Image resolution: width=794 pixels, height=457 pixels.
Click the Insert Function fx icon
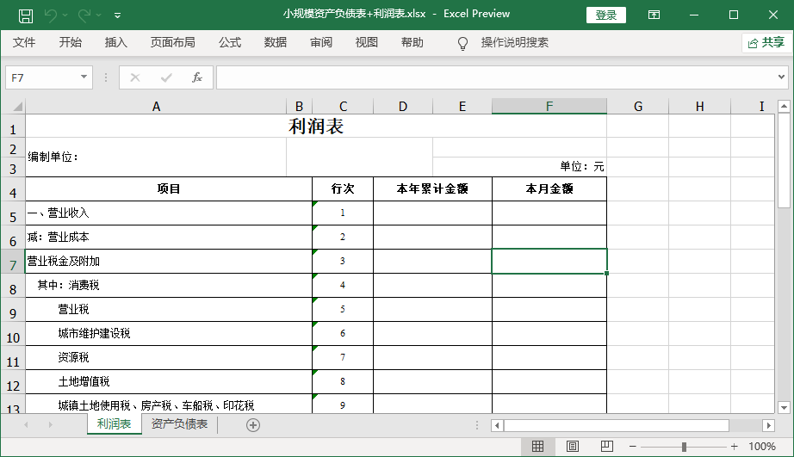click(x=196, y=77)
